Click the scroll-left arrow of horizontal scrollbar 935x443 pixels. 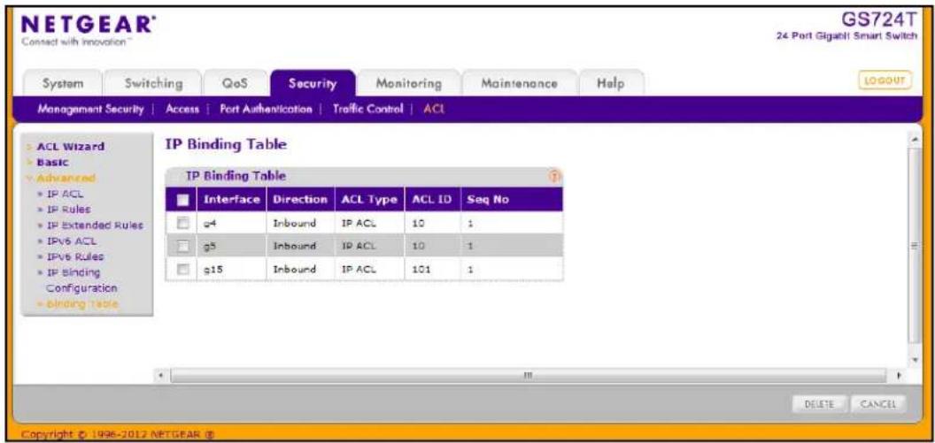pos(159,377)
